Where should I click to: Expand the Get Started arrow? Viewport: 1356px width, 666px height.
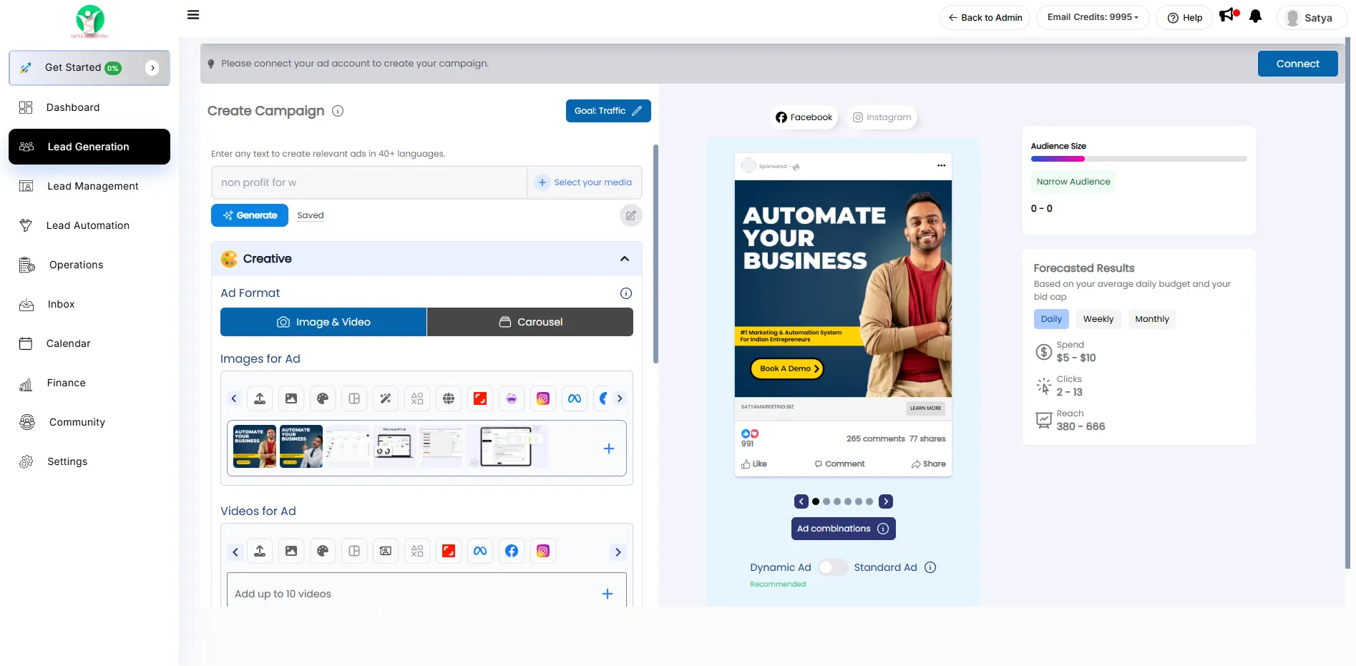click(x=152, y=68)
